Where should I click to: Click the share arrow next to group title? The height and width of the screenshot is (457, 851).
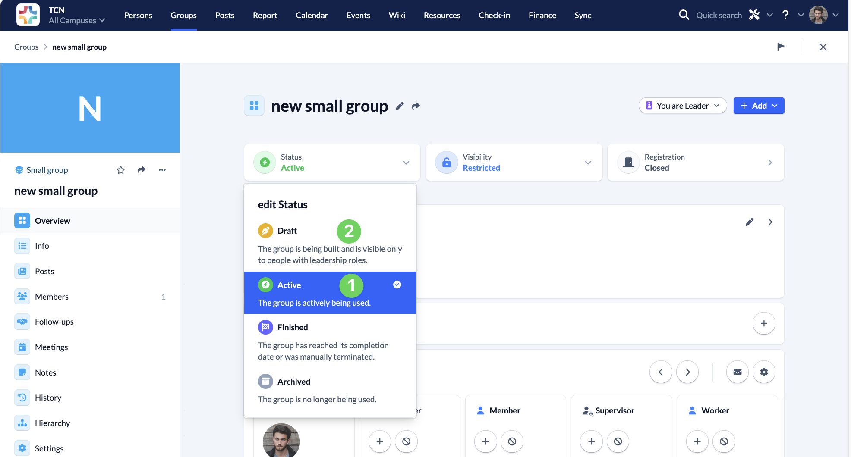click(x=416, y=106)
